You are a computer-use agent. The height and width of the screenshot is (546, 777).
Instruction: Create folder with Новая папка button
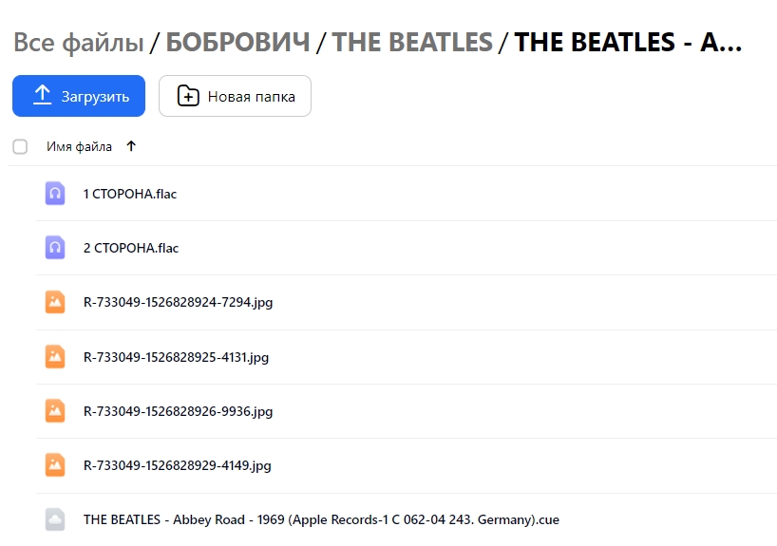235,96
